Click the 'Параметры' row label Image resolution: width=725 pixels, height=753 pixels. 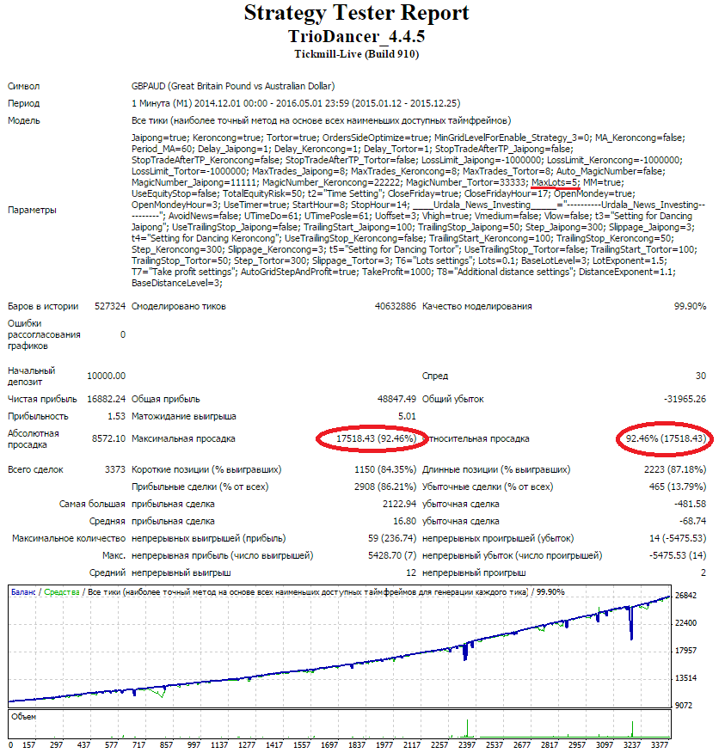click(32, 210)
